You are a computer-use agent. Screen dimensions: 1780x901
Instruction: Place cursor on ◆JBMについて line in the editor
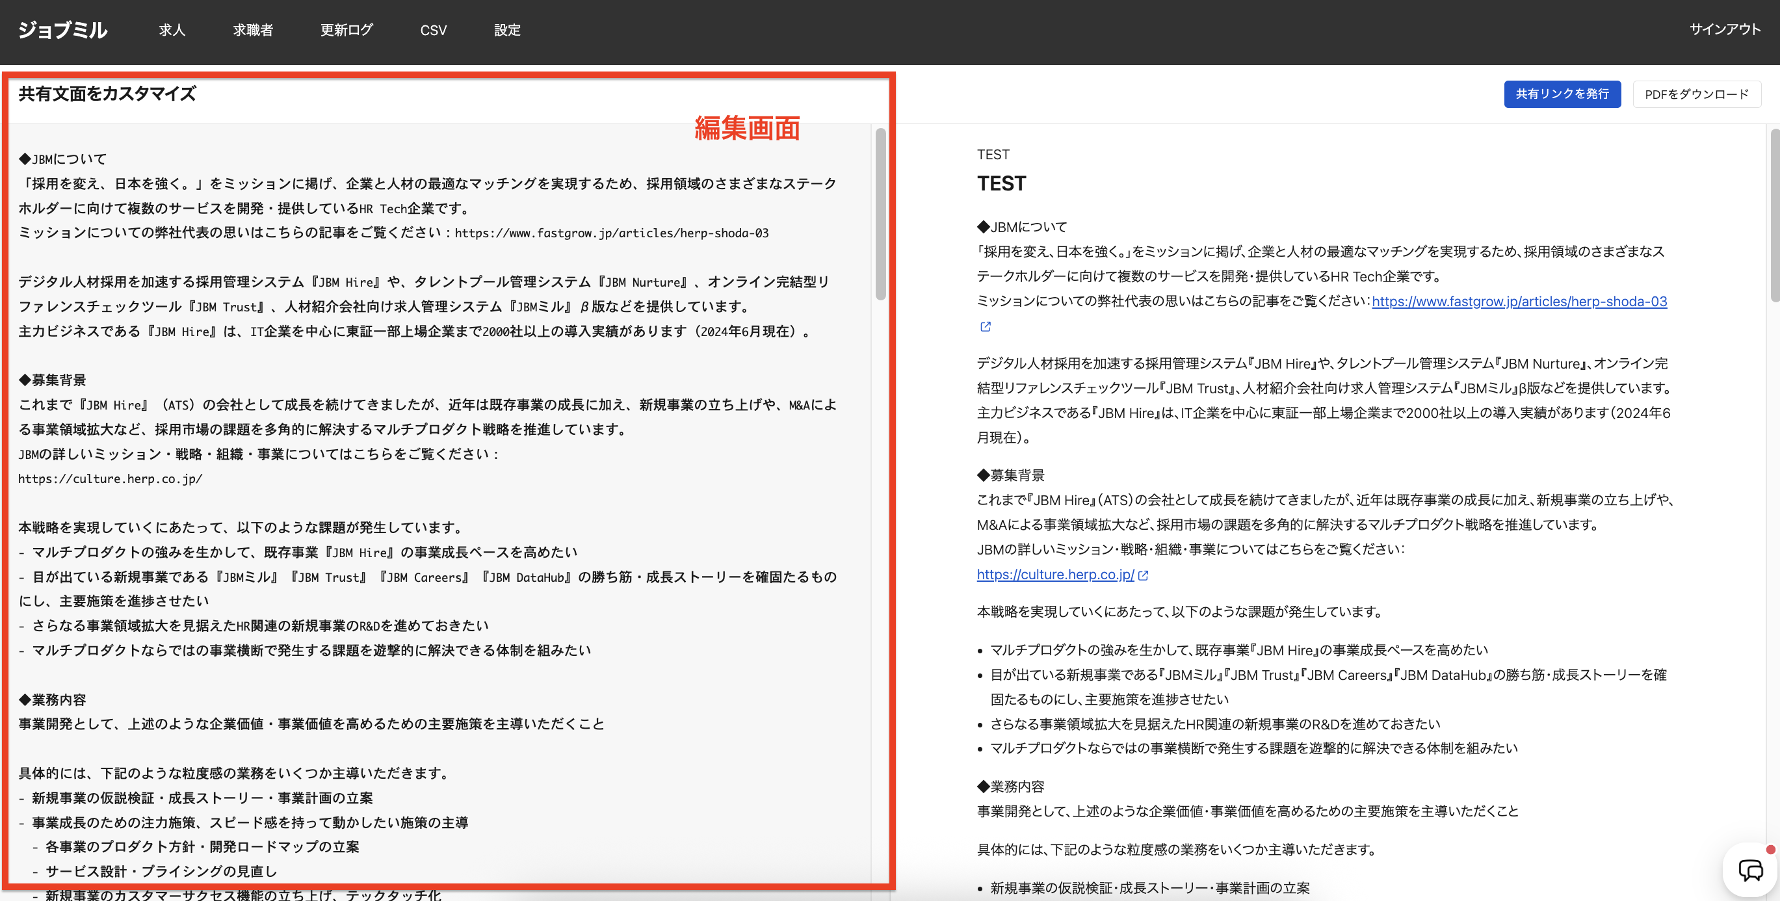pyautogui.click(x=62, y=159)
